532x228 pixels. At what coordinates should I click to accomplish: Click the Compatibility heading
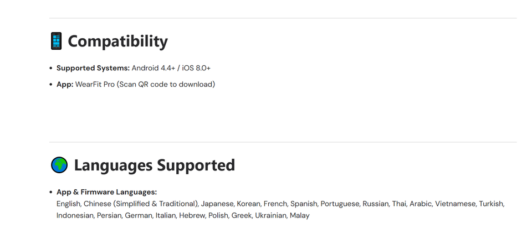[x=117, y=41]
